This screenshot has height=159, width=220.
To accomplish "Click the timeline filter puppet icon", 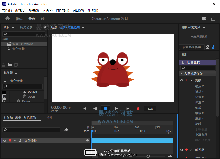I will (x=66, y=130).
